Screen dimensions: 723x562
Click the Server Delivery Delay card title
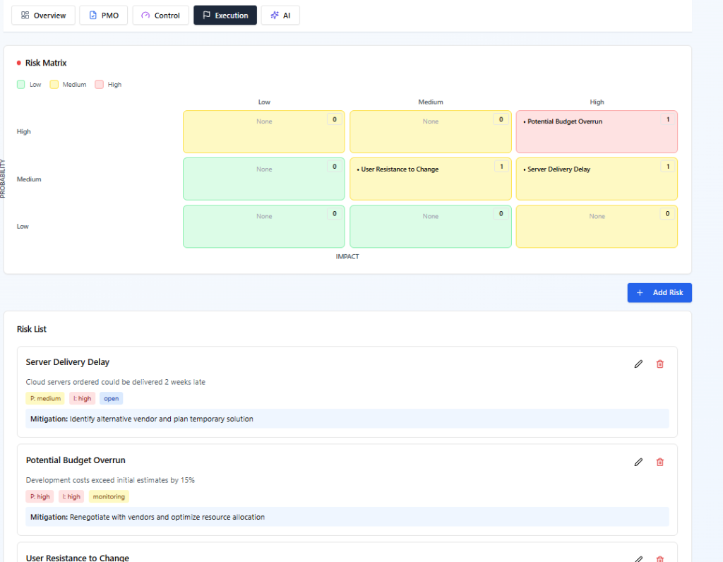(x=67, y=362)
